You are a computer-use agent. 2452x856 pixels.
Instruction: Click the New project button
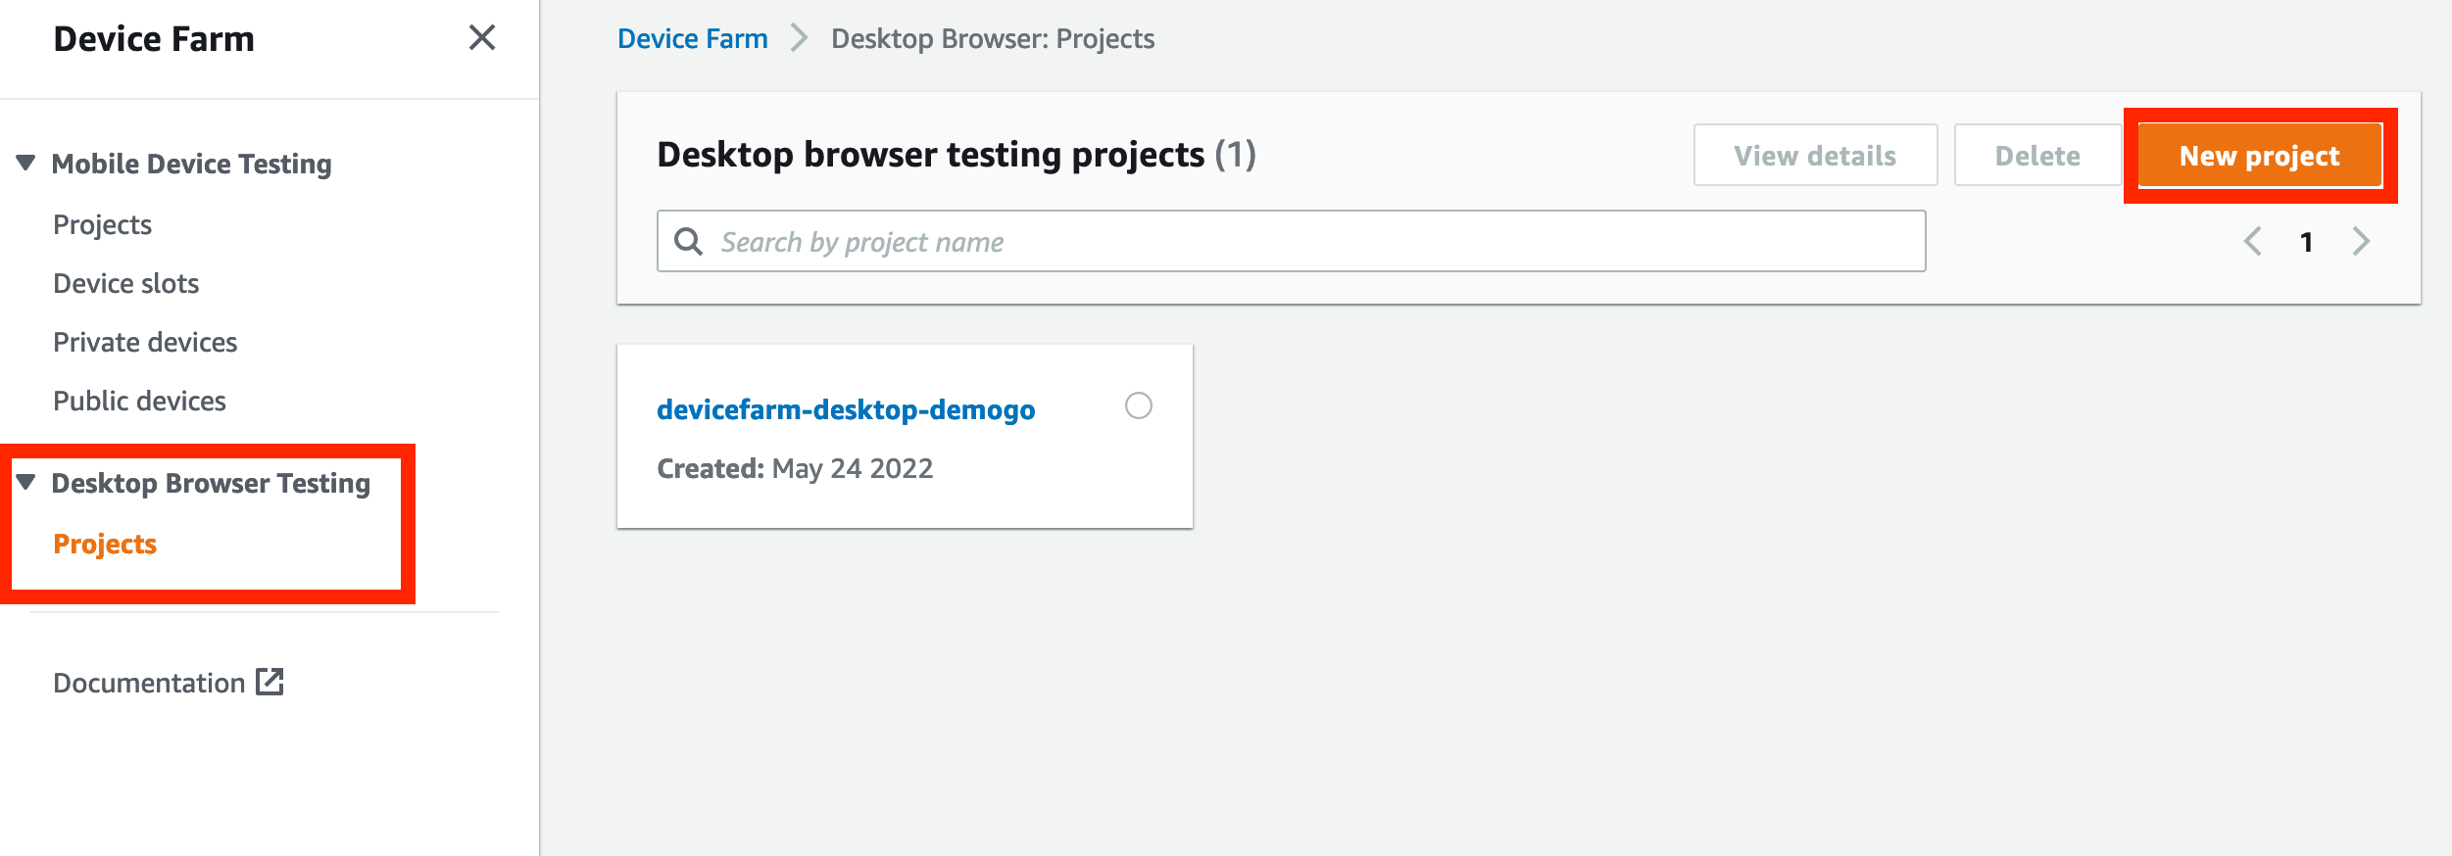click(2260, 156)
